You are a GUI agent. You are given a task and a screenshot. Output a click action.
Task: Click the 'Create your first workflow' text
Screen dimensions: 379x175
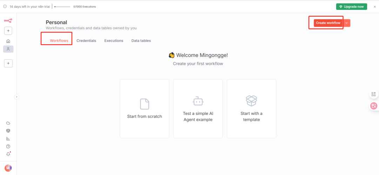[198, 64]
